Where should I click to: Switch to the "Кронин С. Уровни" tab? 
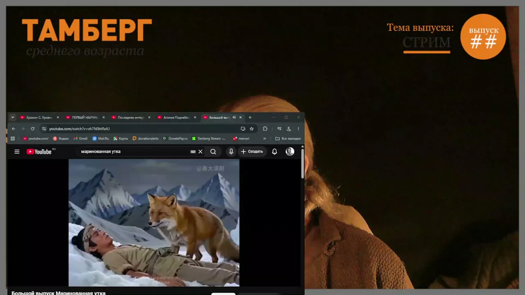[39, 118]
